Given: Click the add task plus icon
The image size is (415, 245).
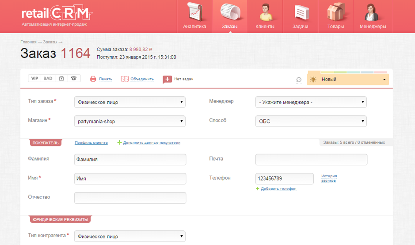Looking at the screenshot, I should 167,79.
